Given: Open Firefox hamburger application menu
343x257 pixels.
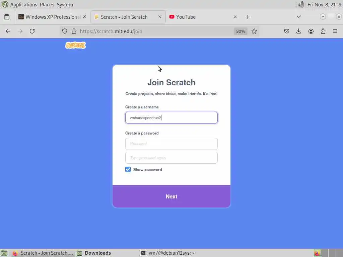Looking at the screenshot, I should click(335, 31).
